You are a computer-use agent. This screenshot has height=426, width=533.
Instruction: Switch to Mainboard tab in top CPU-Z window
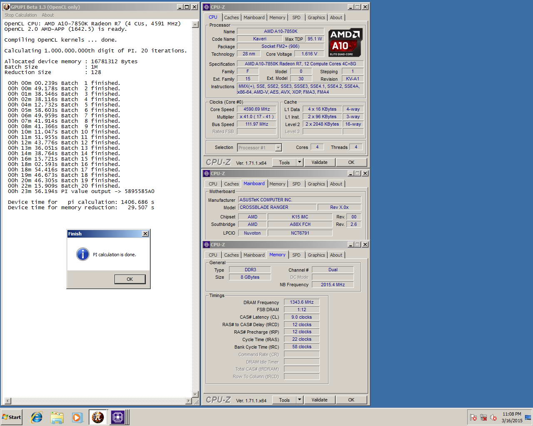pyautogui.click(x=254, y=17)
